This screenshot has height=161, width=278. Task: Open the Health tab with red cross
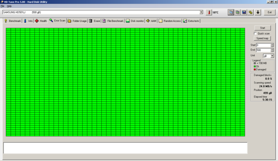41,21
